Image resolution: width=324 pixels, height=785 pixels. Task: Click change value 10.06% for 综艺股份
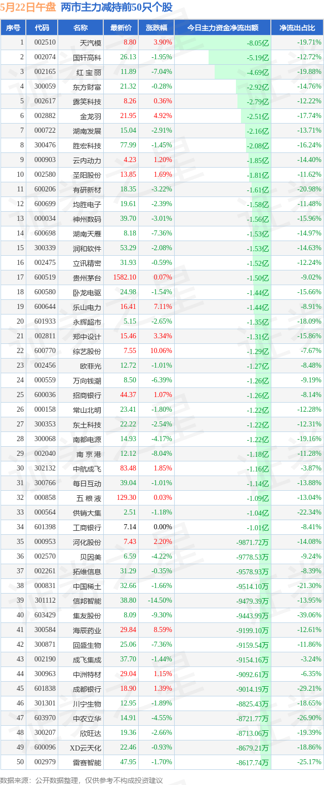click(x=161, y=351)
